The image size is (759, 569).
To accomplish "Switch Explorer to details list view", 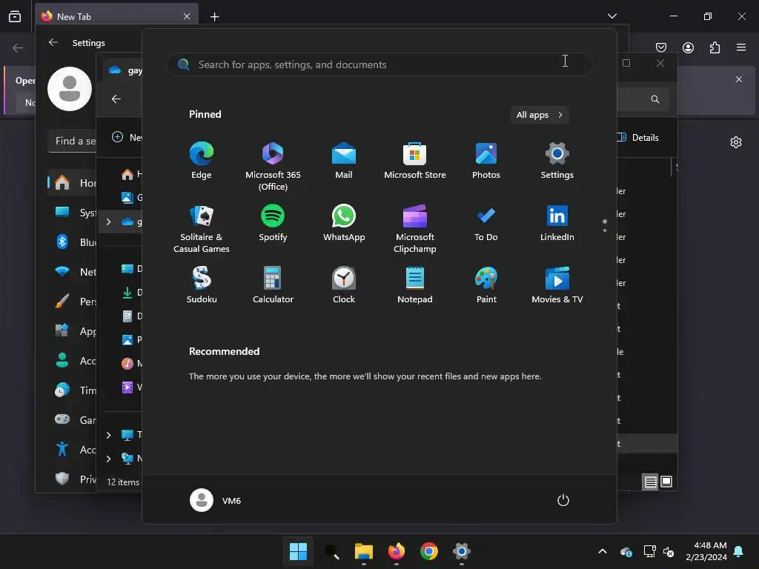I will pyautogui.click(x=650, y=482).
